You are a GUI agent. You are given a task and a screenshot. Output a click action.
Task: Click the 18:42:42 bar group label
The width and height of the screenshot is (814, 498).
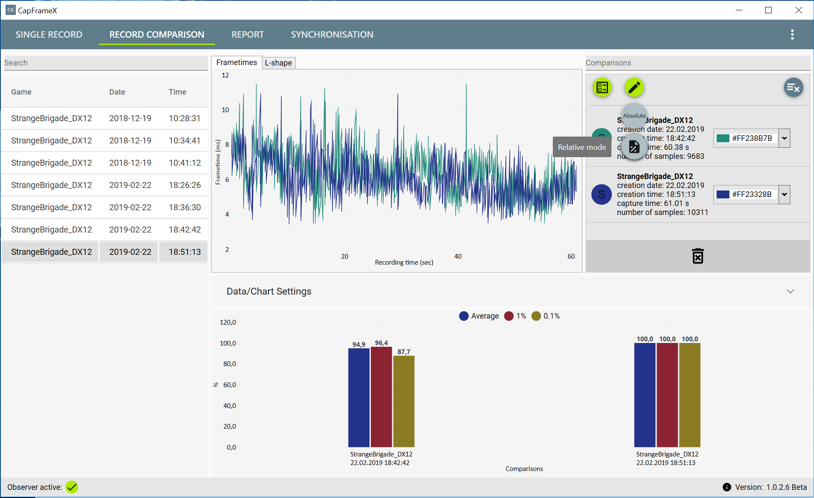click(381, 459)
